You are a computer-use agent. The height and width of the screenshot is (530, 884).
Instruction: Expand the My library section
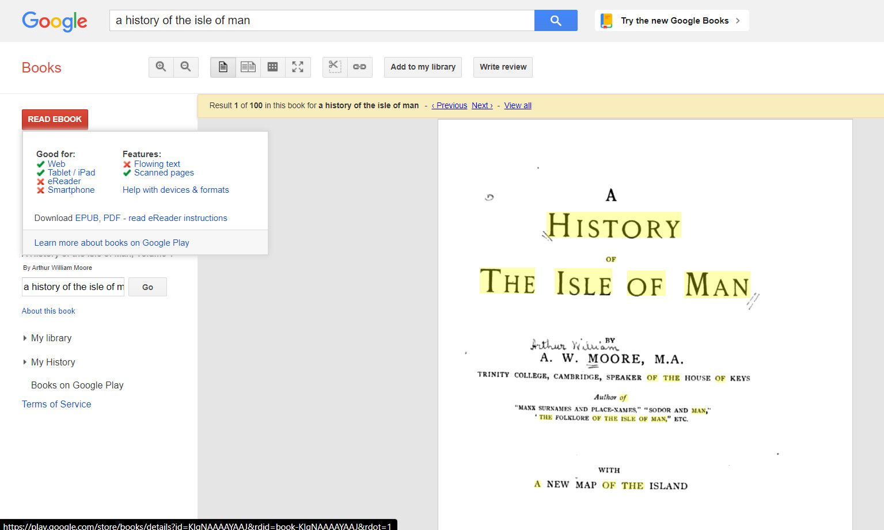(x=51, y=338)
